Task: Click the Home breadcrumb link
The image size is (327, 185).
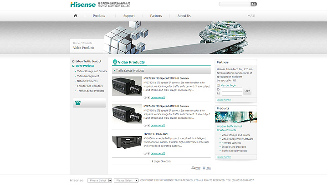Action: click(x=77, y=43)
